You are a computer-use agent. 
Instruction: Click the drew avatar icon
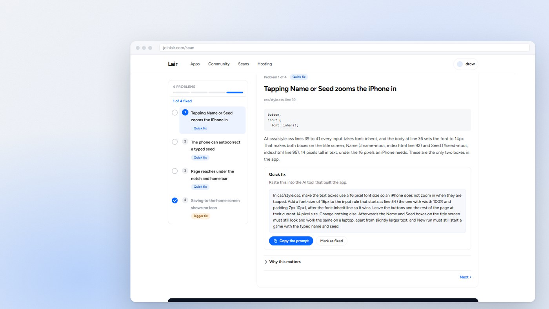460,64
